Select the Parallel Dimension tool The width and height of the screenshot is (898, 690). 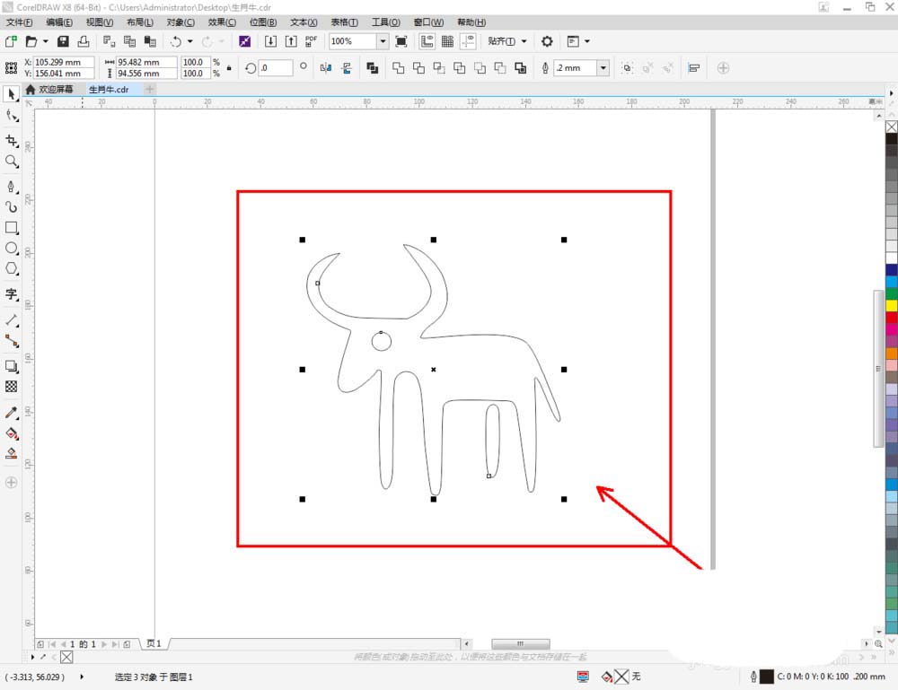[x=12, y=320]
